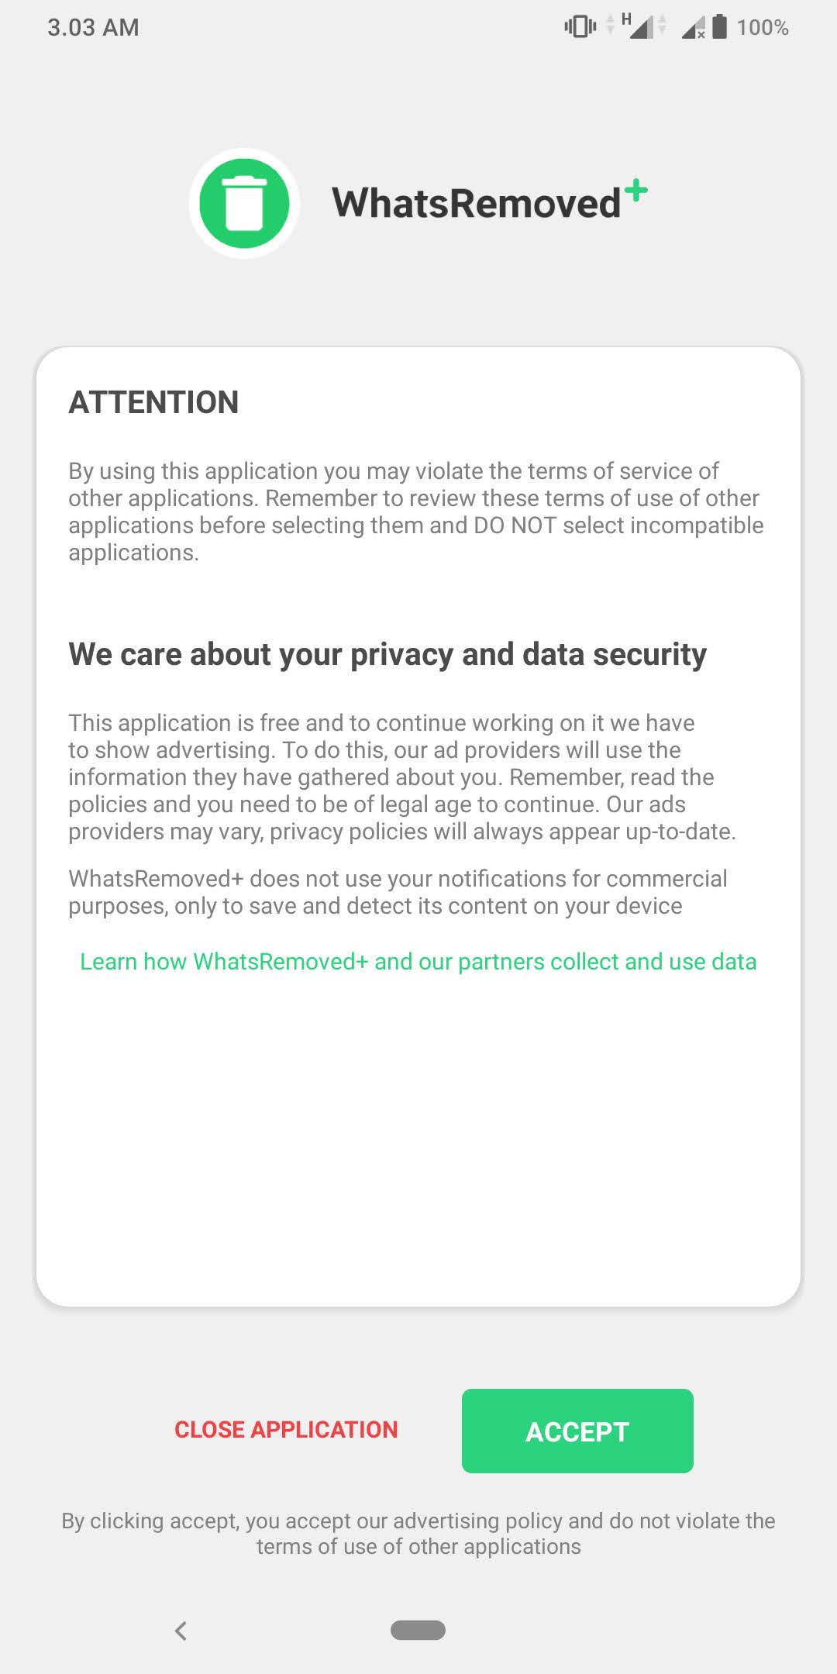The width and height of the screenshot is (837, 1674).
Task: Tap the notifications usage paragraph
Action: coord(398,892)
